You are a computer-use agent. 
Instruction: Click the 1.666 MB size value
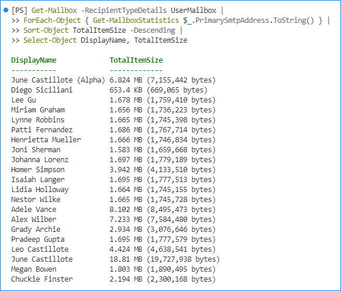(x=126, y=140)
